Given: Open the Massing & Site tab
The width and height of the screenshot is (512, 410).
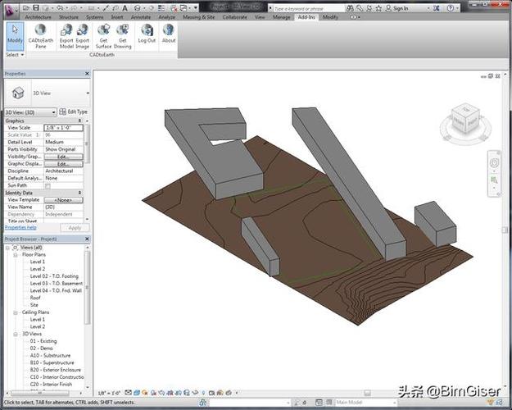Looking at the screenshot, I should 199,16.
